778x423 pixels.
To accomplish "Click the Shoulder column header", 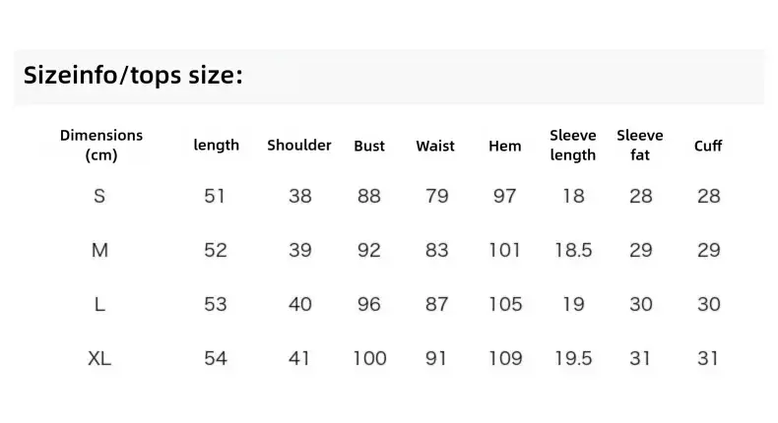I will point(299,145).
